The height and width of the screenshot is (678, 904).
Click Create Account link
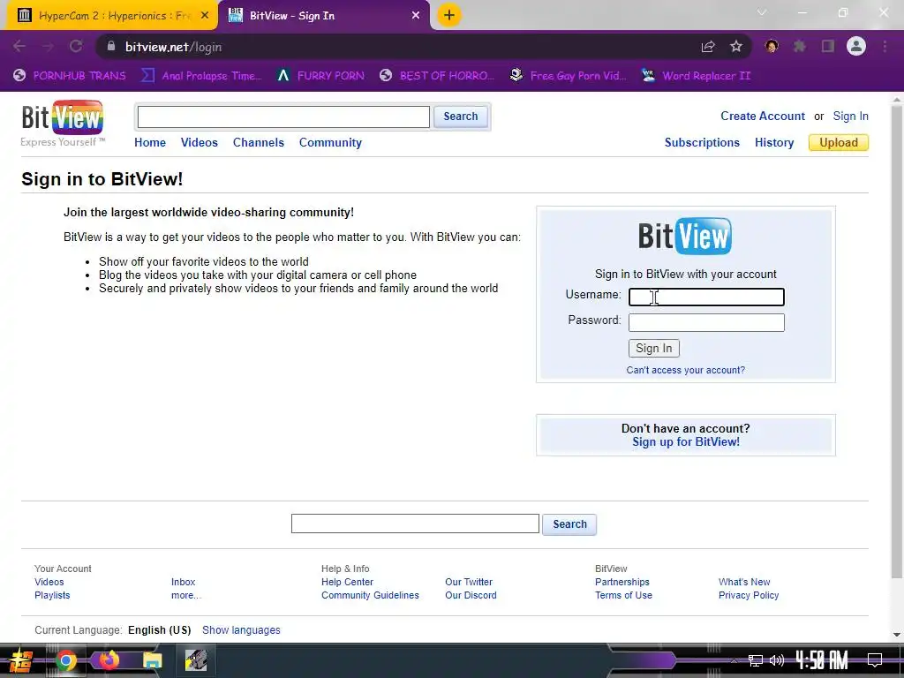[x=763, y=116]
